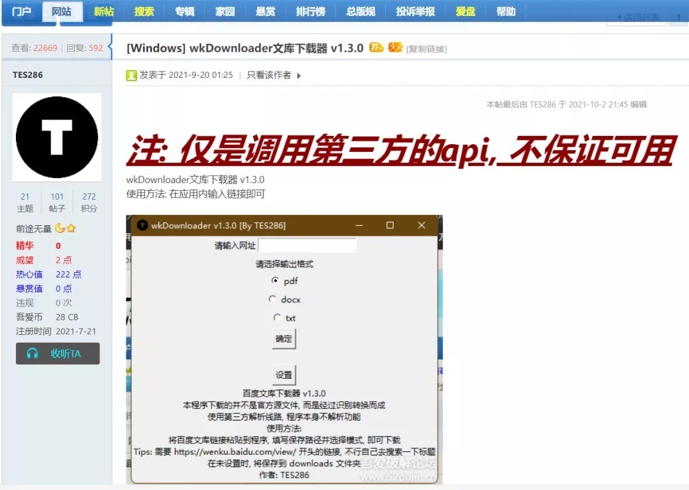Viewport: 689px width, 490px height.
Task: Open the 帮助 nav item
Action: [x=506, y=11]
